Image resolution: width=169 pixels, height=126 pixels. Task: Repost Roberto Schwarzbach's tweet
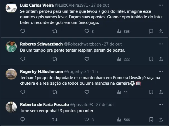pos(55,59)
